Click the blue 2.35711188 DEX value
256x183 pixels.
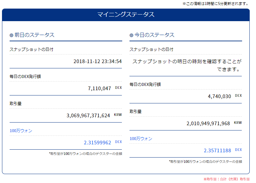(x=217, y=151)
